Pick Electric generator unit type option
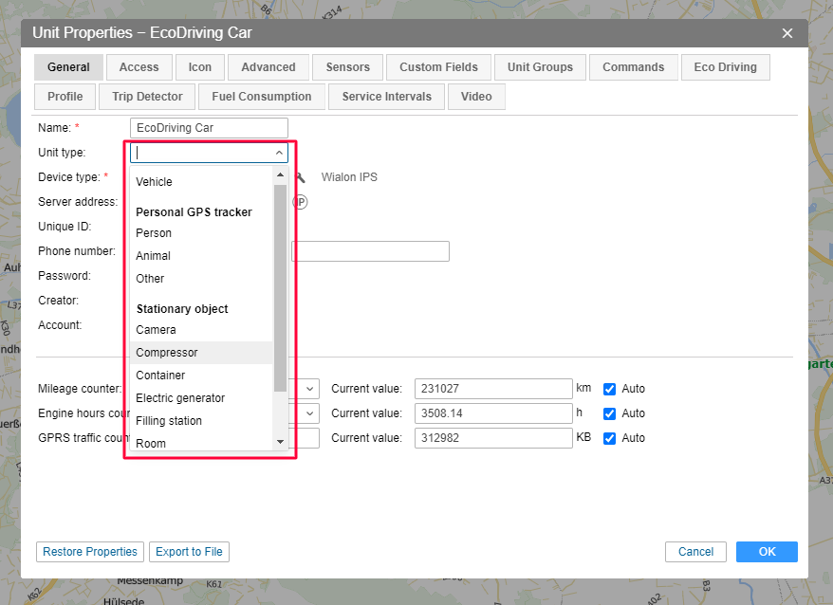This screenshot has height=605, width=833. 180,398
